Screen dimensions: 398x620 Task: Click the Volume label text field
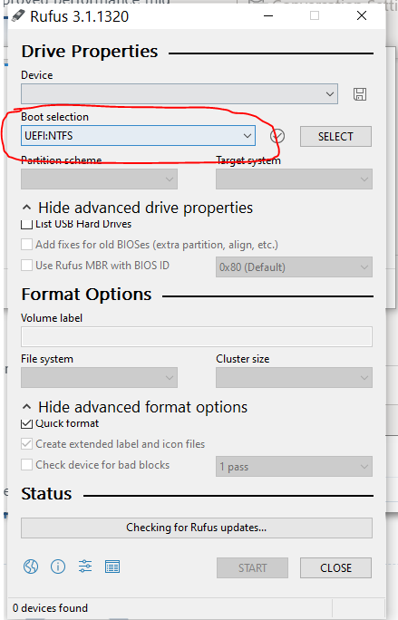point(196,336)
